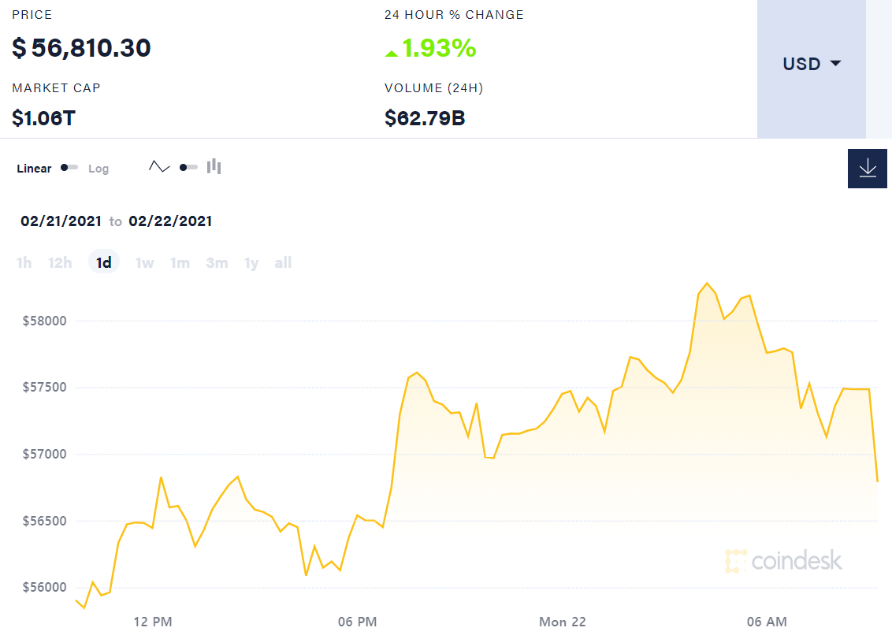This screenshot has height=635, width=892.
Task: Toggle the line/candlestick chart type switch
Action: [x=188, y=167]
